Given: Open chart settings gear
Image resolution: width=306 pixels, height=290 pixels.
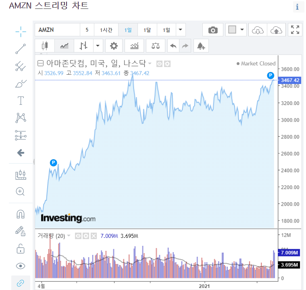Looking at the screenshot, I should click(x=114, y=46).
